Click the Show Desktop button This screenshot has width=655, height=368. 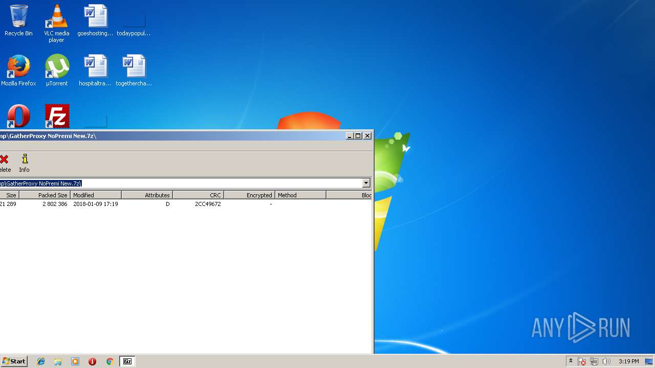point(649,361)
